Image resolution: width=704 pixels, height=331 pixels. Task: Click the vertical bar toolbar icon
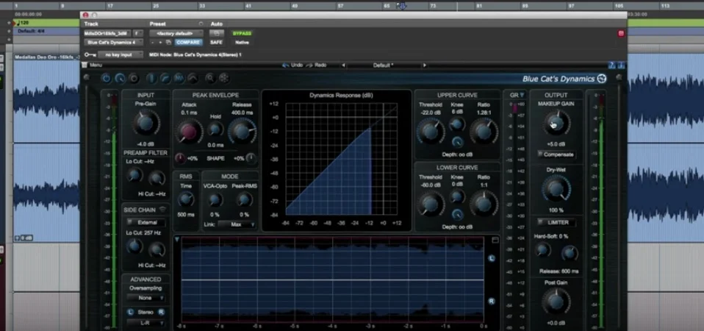click(152, 78)
